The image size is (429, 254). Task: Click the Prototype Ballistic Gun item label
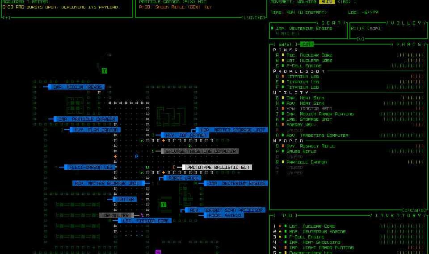[x=218, y=167]
